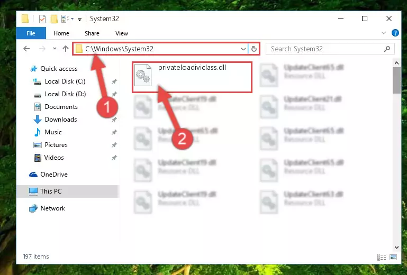Click the This PC monitor icon
407x275 pixels.
click(x=33, y=191)
